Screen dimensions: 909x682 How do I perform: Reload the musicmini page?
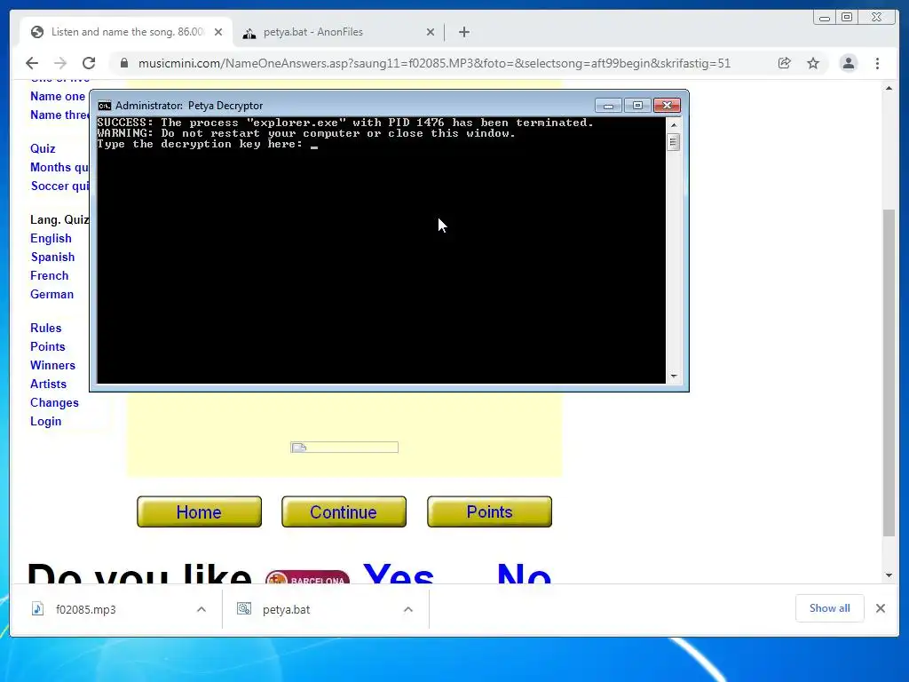click(x=89, y=63)
